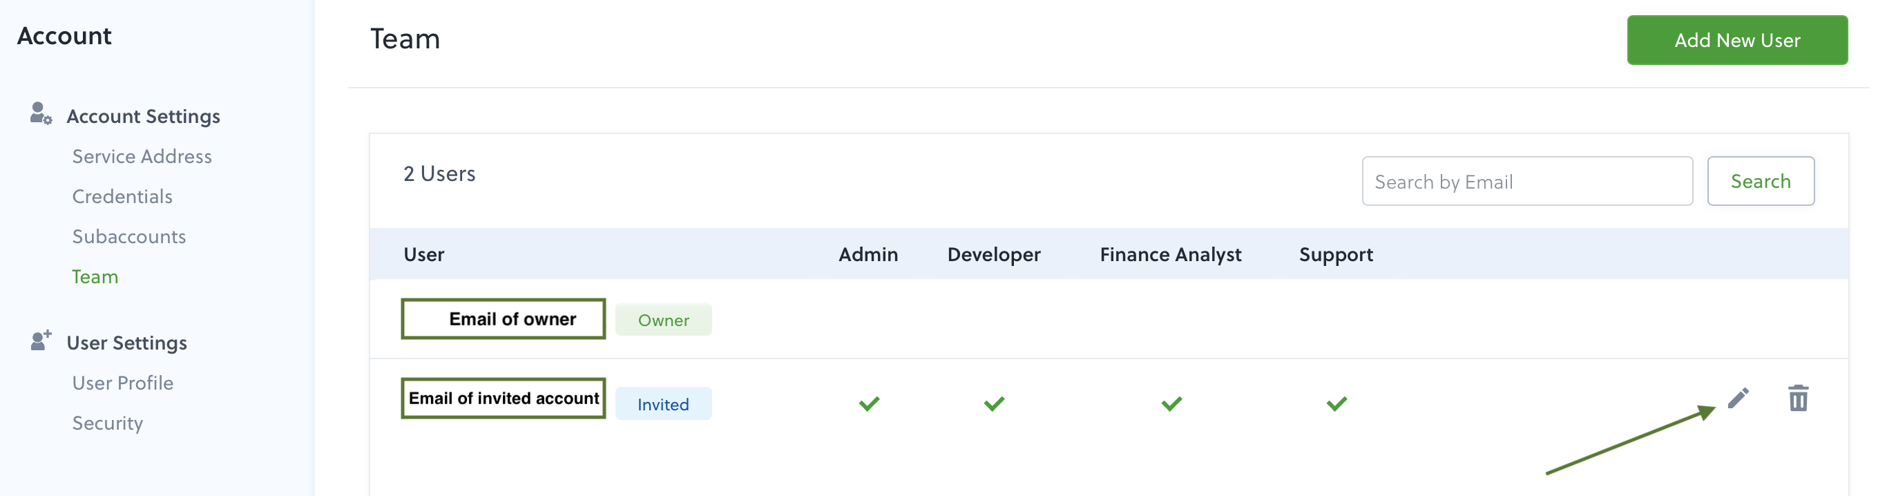1887x496 pixels.
Task: Click the pencil edit icon for invited user
Action: coord(1738,398)
